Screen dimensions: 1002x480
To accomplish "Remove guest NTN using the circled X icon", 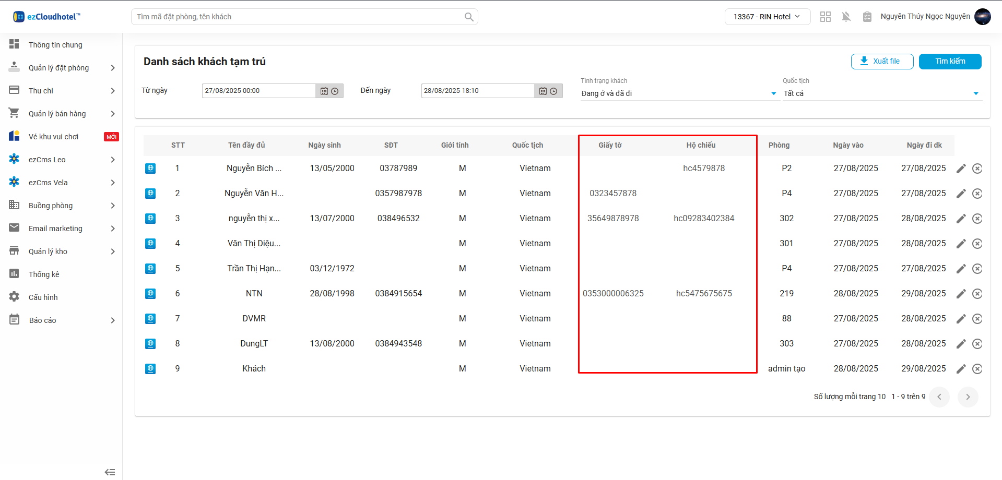I will (x=977, y=294).
